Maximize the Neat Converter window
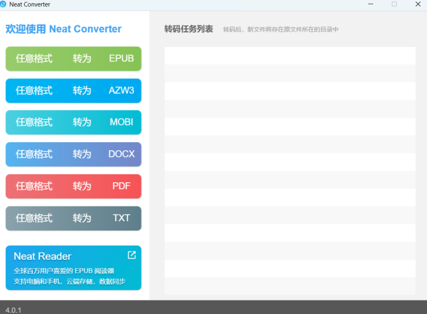 coord(394,4)
